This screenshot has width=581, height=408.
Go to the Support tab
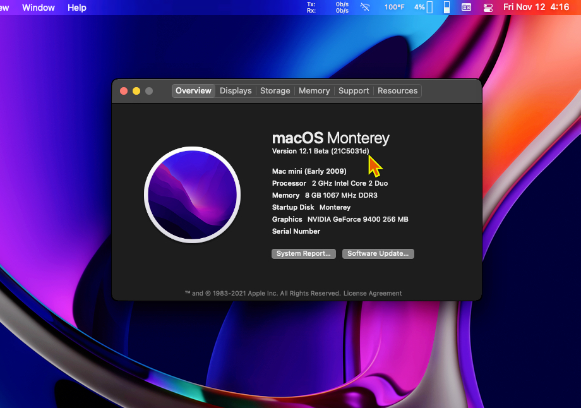[354, 91]
